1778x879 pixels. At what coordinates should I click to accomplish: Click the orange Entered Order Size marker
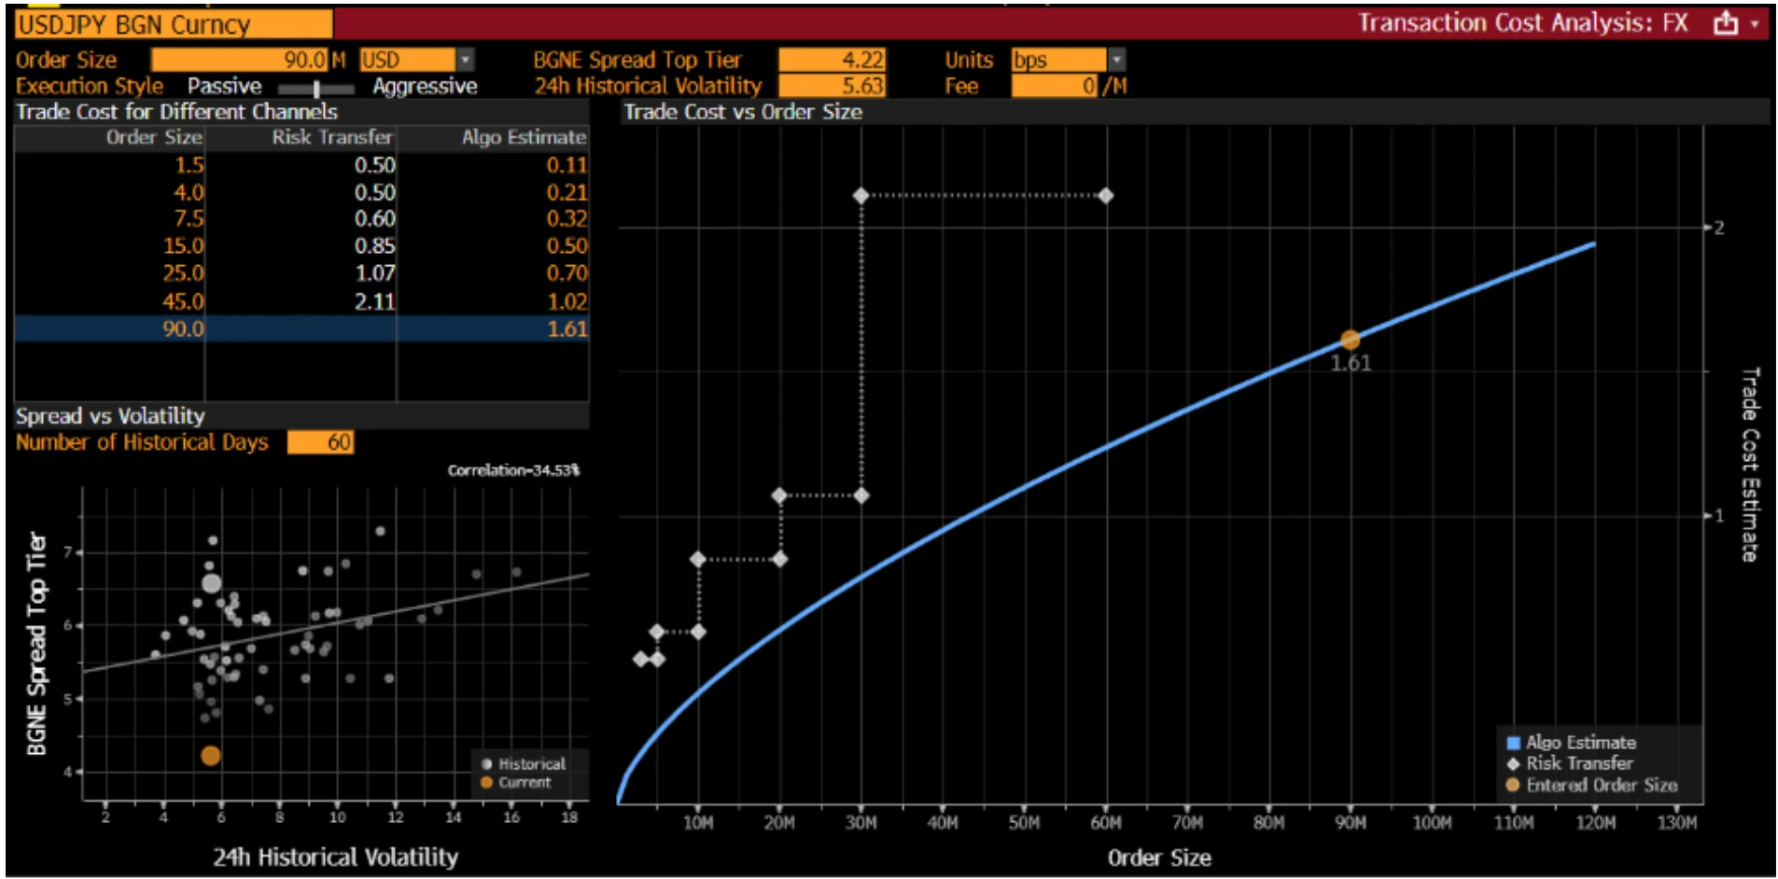1350,340
